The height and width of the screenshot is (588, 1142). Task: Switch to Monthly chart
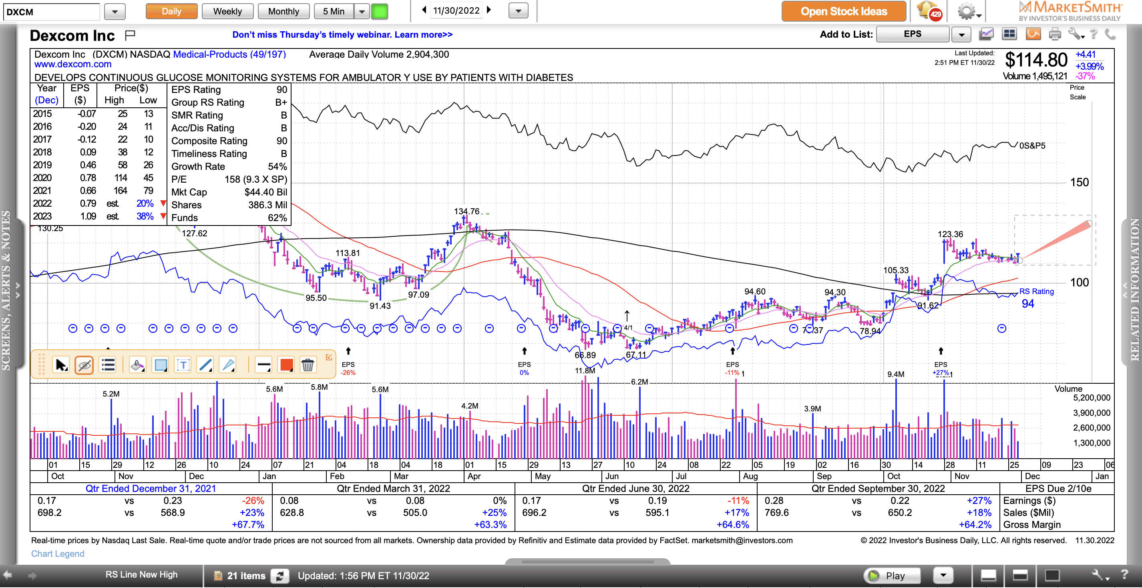coord(284,11)
